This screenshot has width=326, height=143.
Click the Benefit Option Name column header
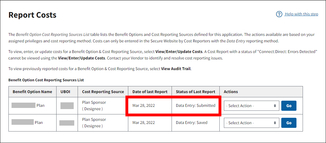click(x=32, y=92)
